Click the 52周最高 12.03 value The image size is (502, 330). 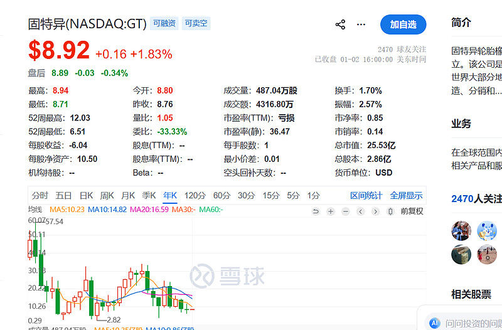80,118
